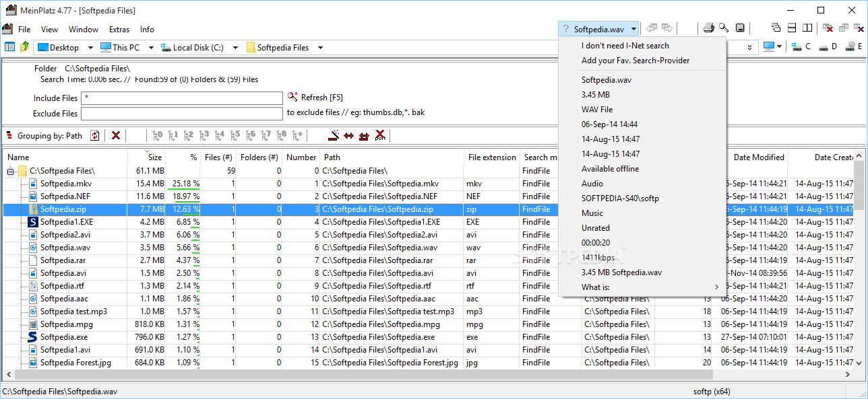Click the Grouping by: Path icon
This screenshot has width=868, height=399.
point(9,135)
